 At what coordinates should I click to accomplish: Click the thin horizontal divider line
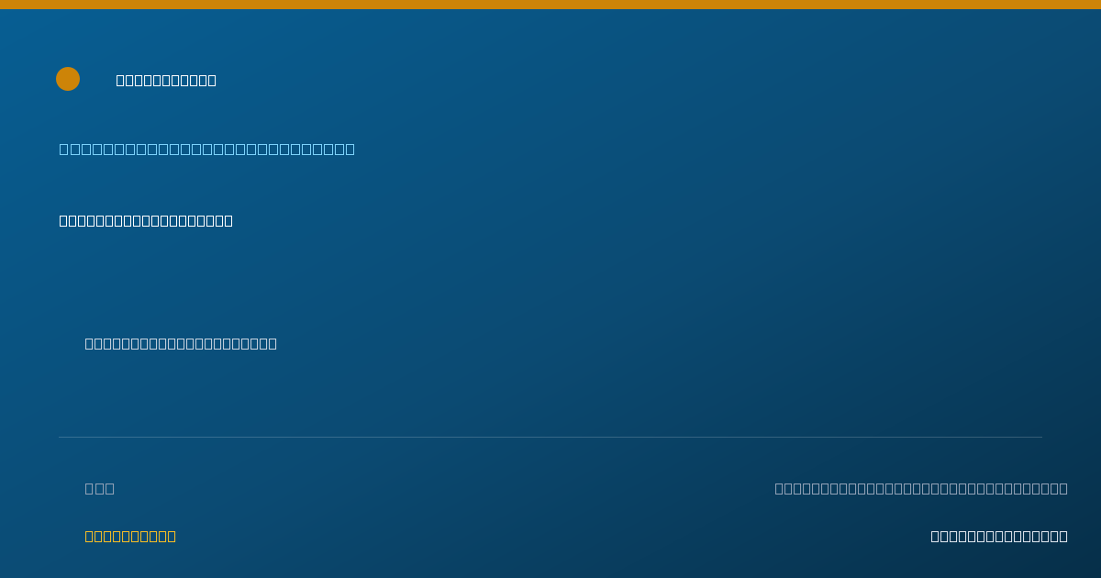550,437
